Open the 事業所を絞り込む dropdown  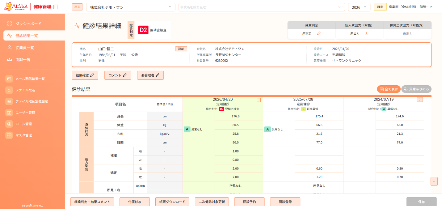(x=262, y=7)
